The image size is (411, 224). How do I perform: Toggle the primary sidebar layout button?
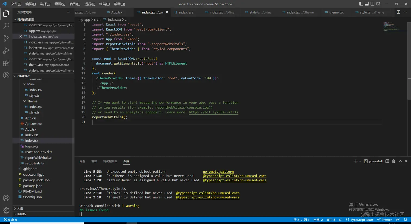pyautogui.click(x=361, y=4)
